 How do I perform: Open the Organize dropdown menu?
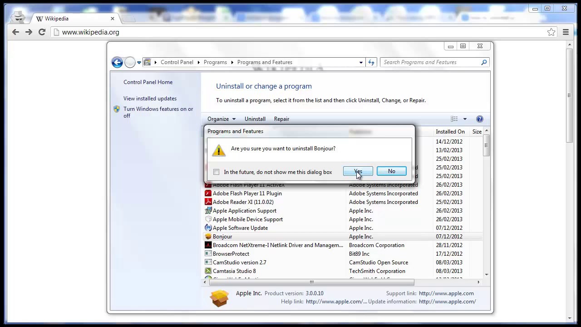click(x=222, y=119)
